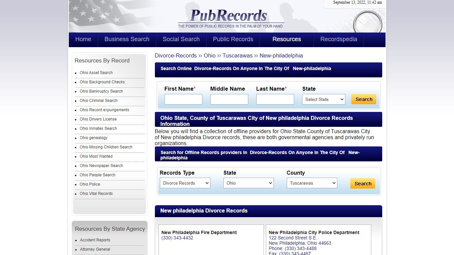Click the address 122 Second Street S.E.

click(293, 238)
